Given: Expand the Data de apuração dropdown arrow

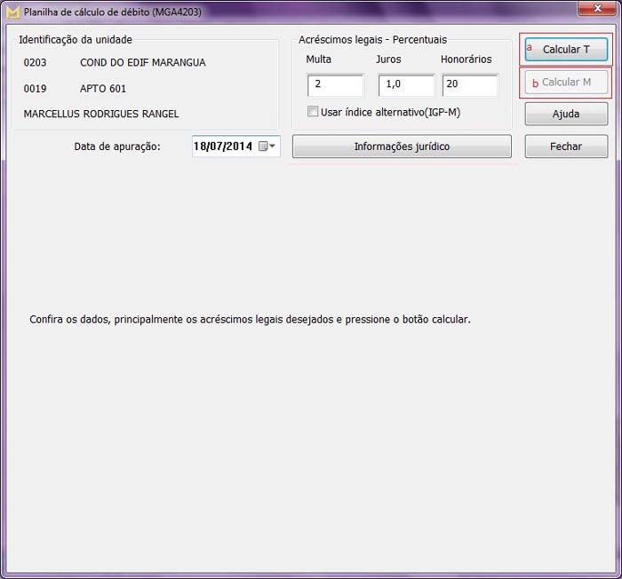Looking at the screenshot, I should coord(274,147).
